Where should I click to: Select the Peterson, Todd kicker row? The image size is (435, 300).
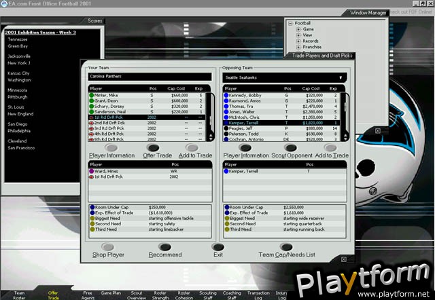tap(282, 134)
